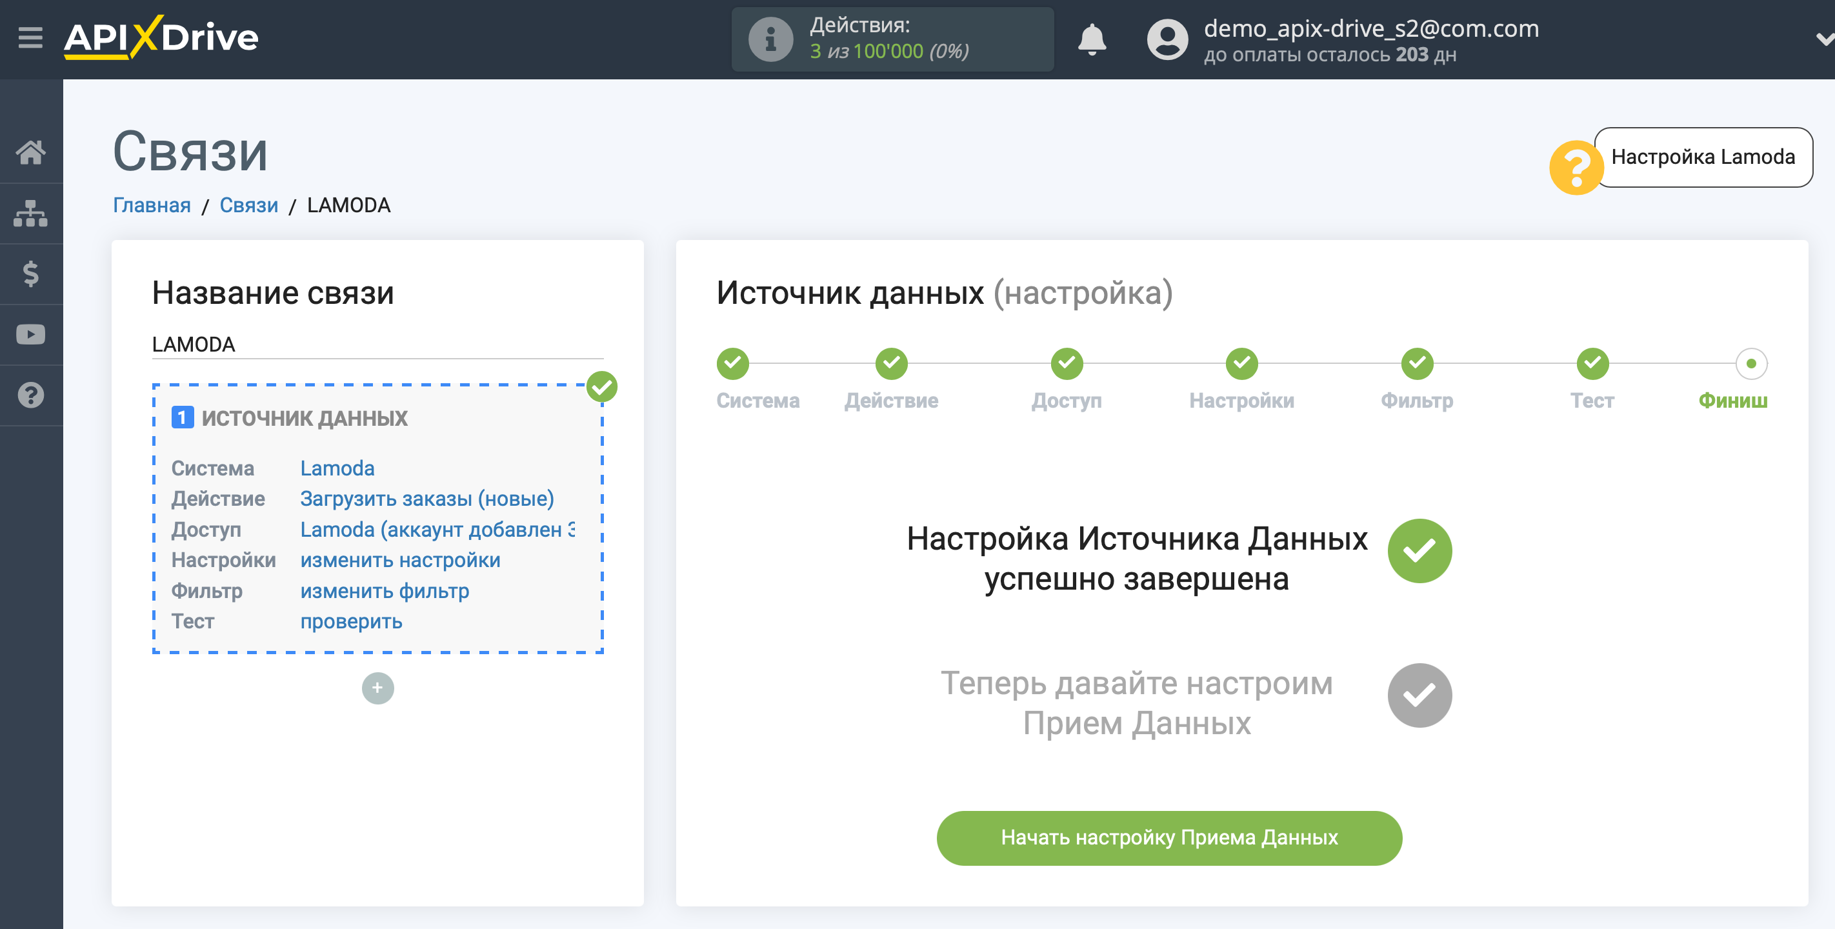Click проверить test link
The height and width of the screenshot is (929, 1835).
pos(350,621)
